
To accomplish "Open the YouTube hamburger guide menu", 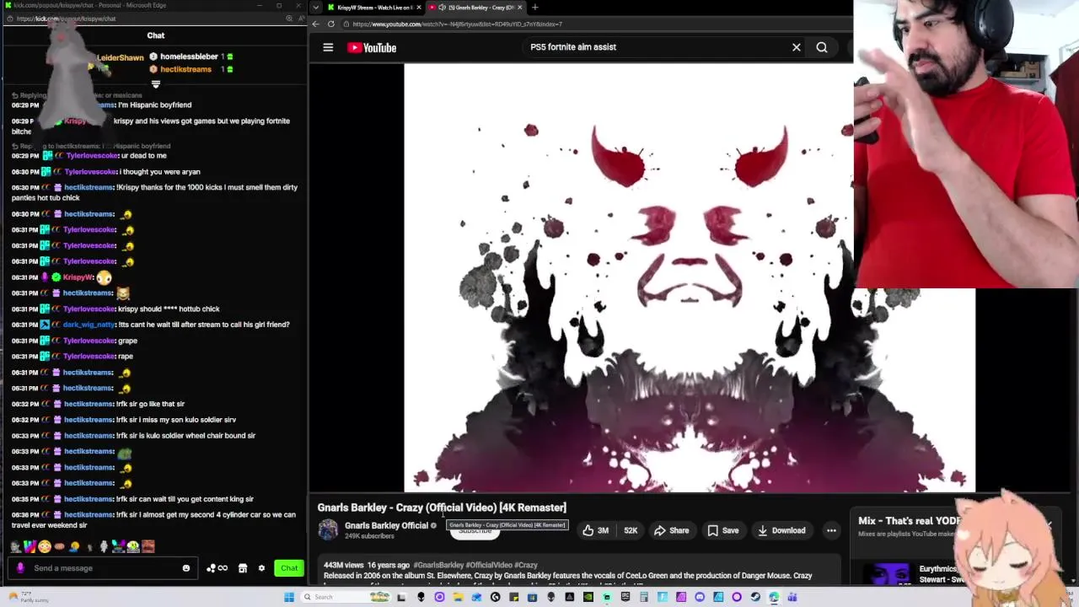I will coord(328,47).
